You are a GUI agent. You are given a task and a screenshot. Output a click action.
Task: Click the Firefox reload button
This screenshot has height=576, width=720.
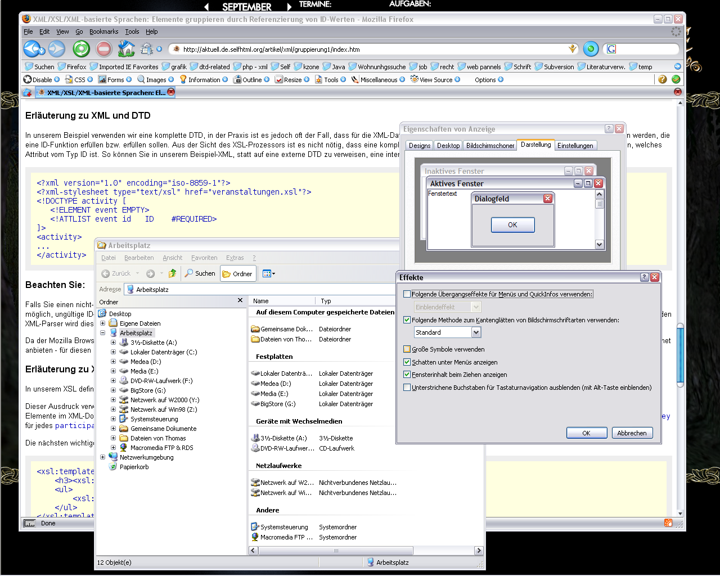point(81,49)
